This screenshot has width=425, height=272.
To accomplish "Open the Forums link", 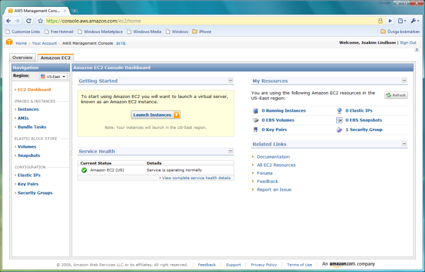I will tap(265, 173).
